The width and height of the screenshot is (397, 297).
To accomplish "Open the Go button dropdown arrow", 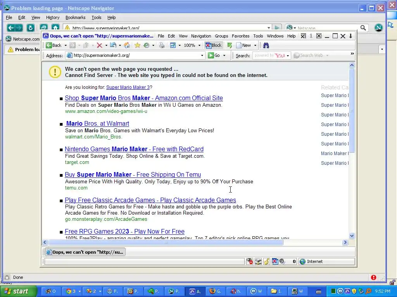I will [224, 55].
